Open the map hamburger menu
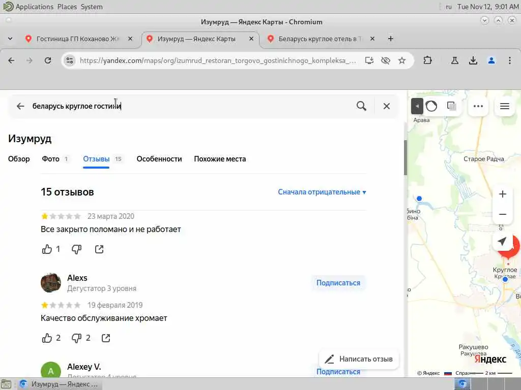The height and width of the screenshot is (390, 521). 504,106
